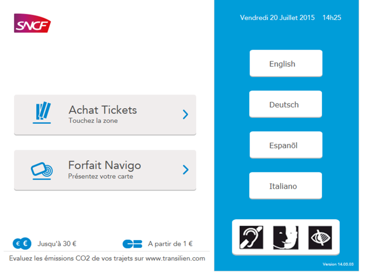Click the Version 14.03.03 label
The width and height of the screenshot is (371, 280).
338,264
